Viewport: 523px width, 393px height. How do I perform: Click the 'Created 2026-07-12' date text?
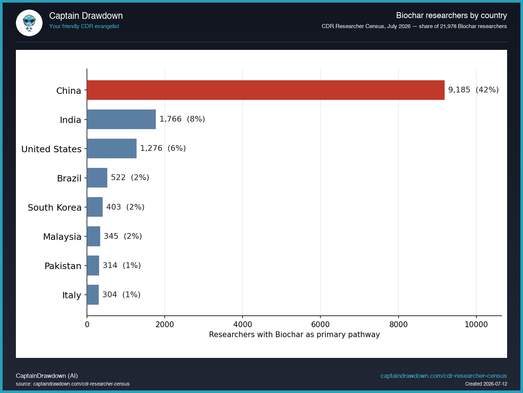(486, 384)
